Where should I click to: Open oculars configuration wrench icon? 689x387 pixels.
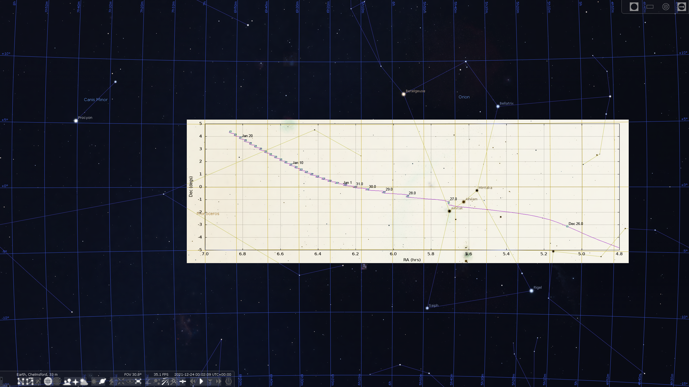tap(681, 7)
